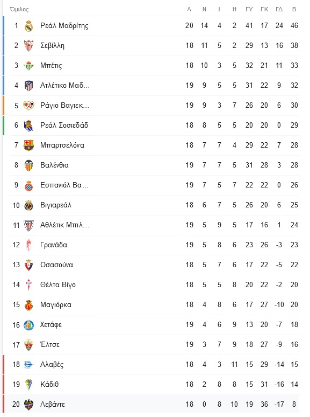Click the Levante crest icon
This screenshot has height=417, width=310.
28,405
